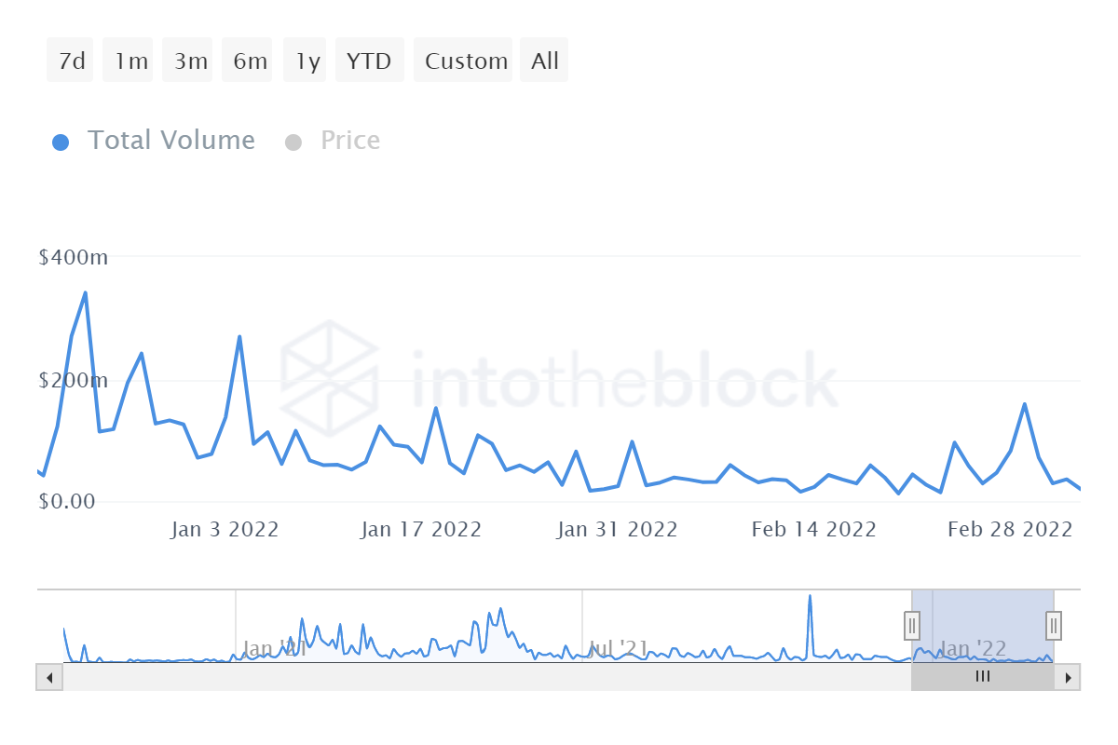The width and height of the screenshot is (1118, 745).
Task: Click the tallest volume spike near late December
Action: 84,293
